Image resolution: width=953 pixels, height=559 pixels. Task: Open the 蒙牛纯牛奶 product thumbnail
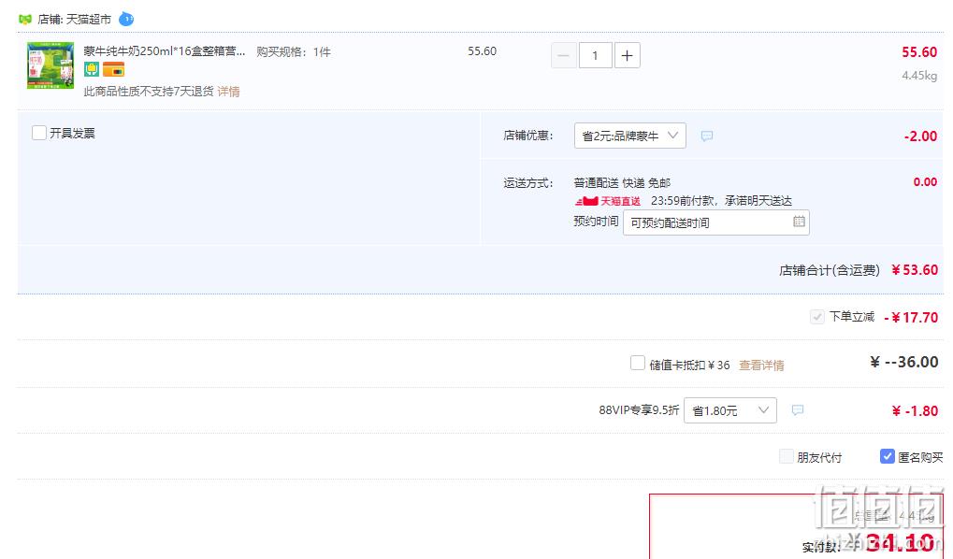pos(51,65)
